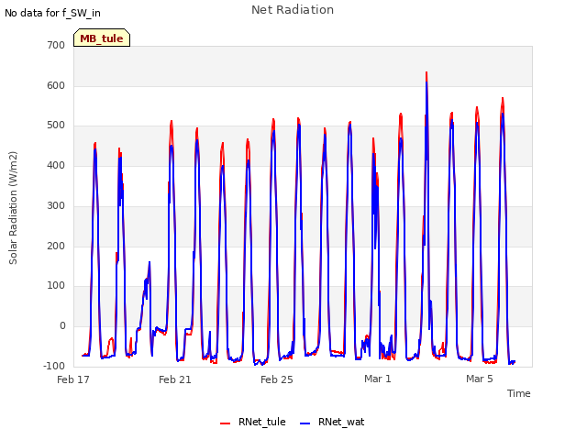Select the MB_tule tab label
This screenshot has height=440, width=587.
point(102,38)
